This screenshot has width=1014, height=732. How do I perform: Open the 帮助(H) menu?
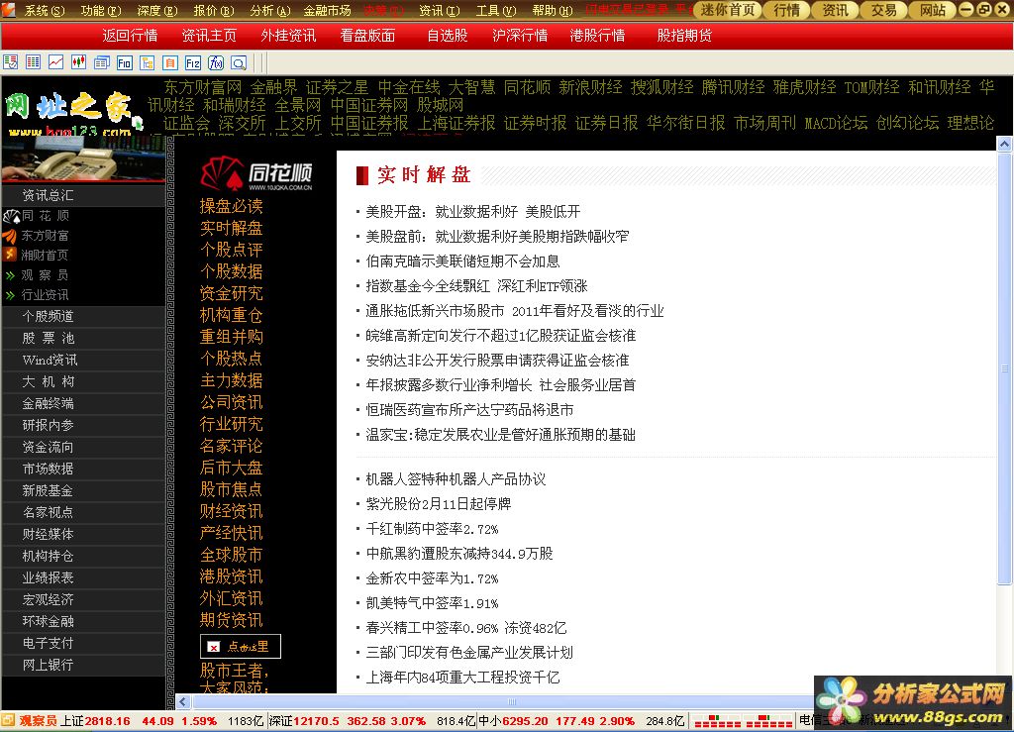click(553, 10)
